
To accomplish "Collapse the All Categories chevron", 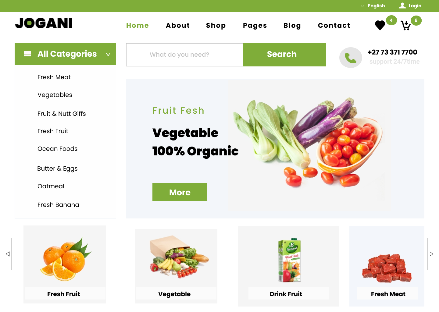I will click(108, 55).
